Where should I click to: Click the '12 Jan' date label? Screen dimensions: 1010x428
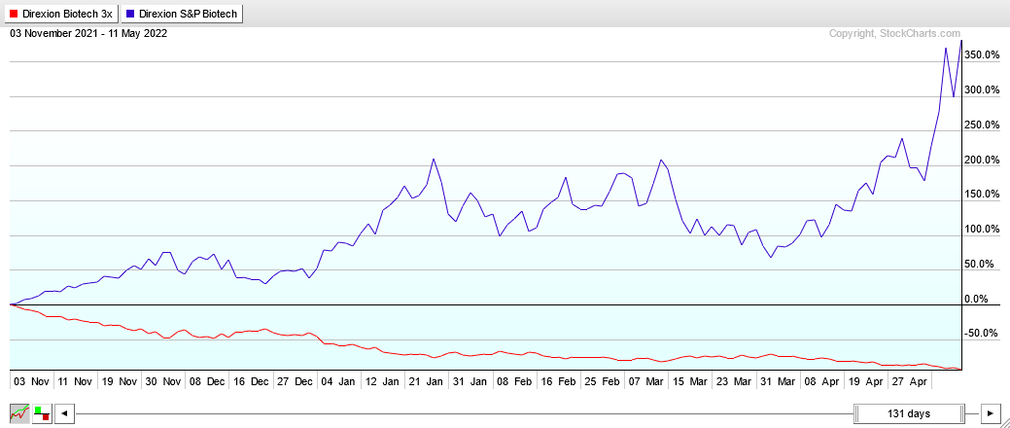[381, 381]
